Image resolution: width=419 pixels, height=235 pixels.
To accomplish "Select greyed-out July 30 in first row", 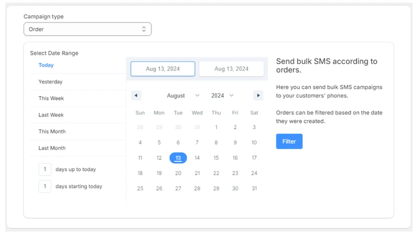I will (178, 127).
